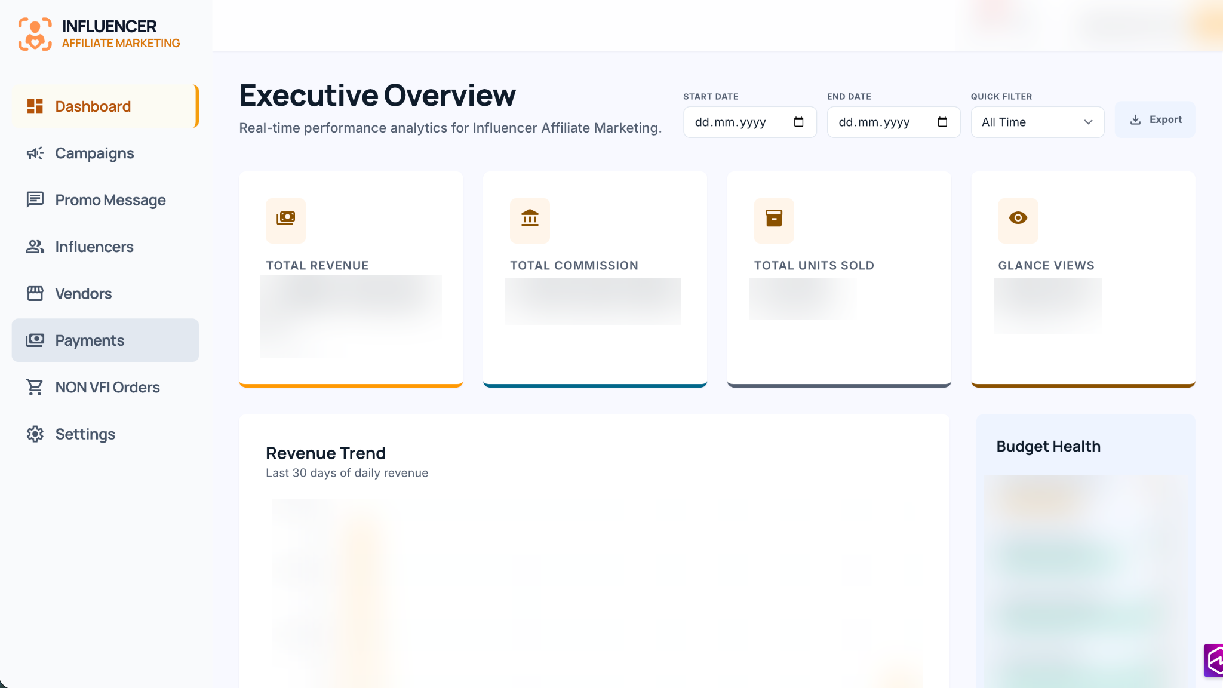
Task: Click the Revenue Trend heading
Action: click(325, 453)
